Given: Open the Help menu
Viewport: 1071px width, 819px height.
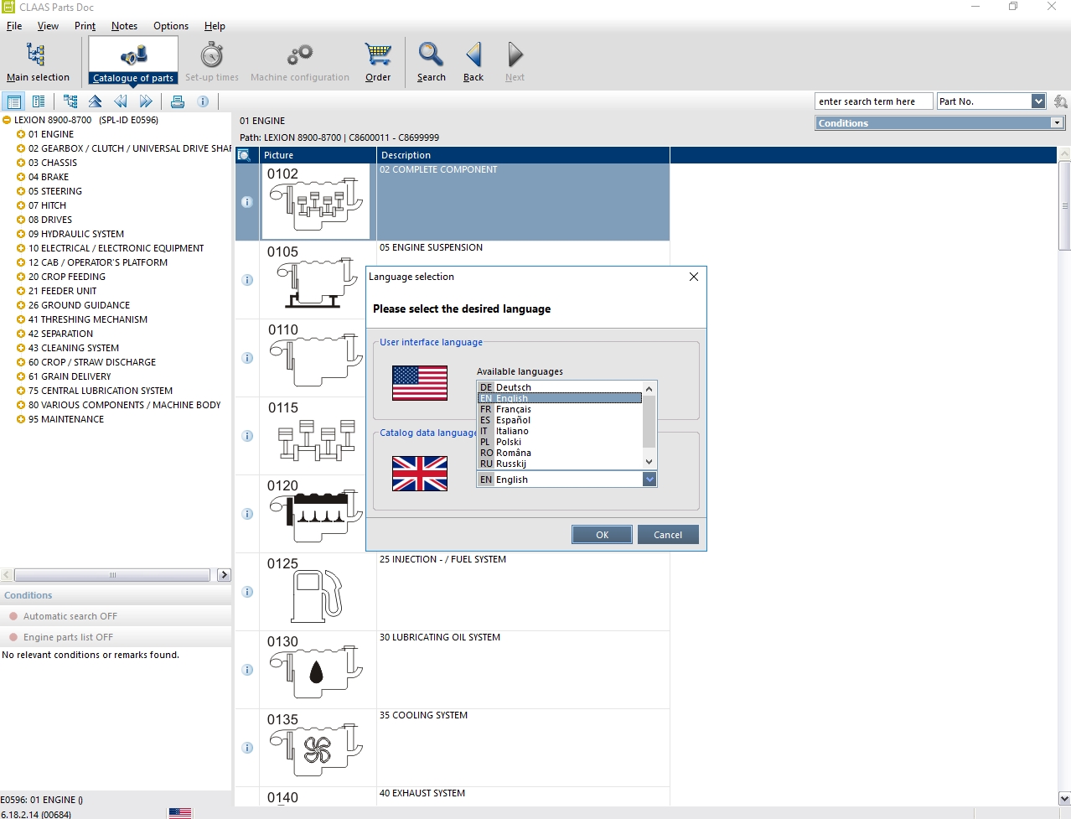Looking at the screenshot, I should pyautogui.click(x=215, y=26).
